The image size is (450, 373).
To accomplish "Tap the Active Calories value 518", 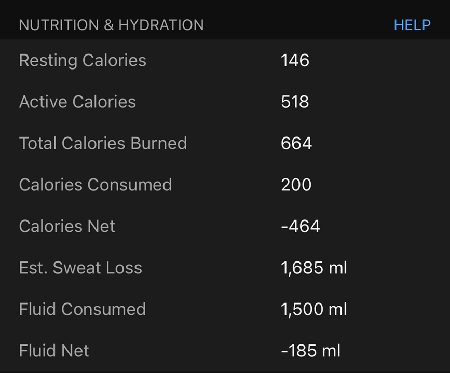I will tap(295, 102).
